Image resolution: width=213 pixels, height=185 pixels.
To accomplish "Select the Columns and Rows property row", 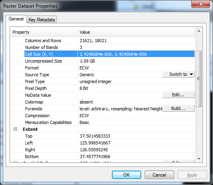I will point(103,41).
